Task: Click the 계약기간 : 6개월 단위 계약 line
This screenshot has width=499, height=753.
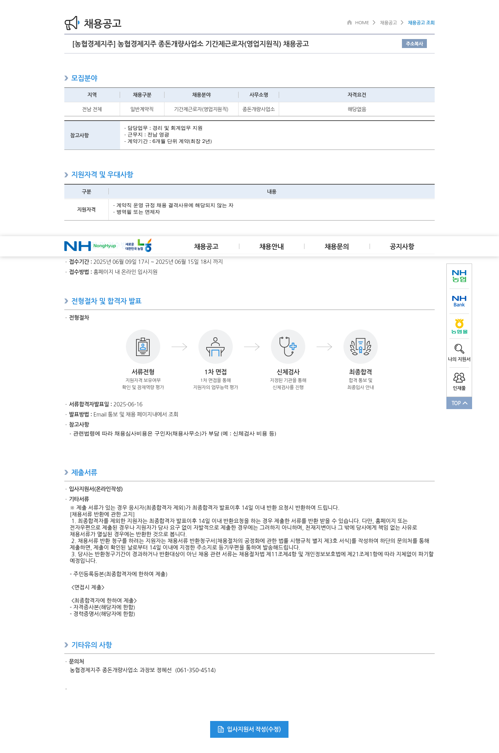Action: point(168,141)
